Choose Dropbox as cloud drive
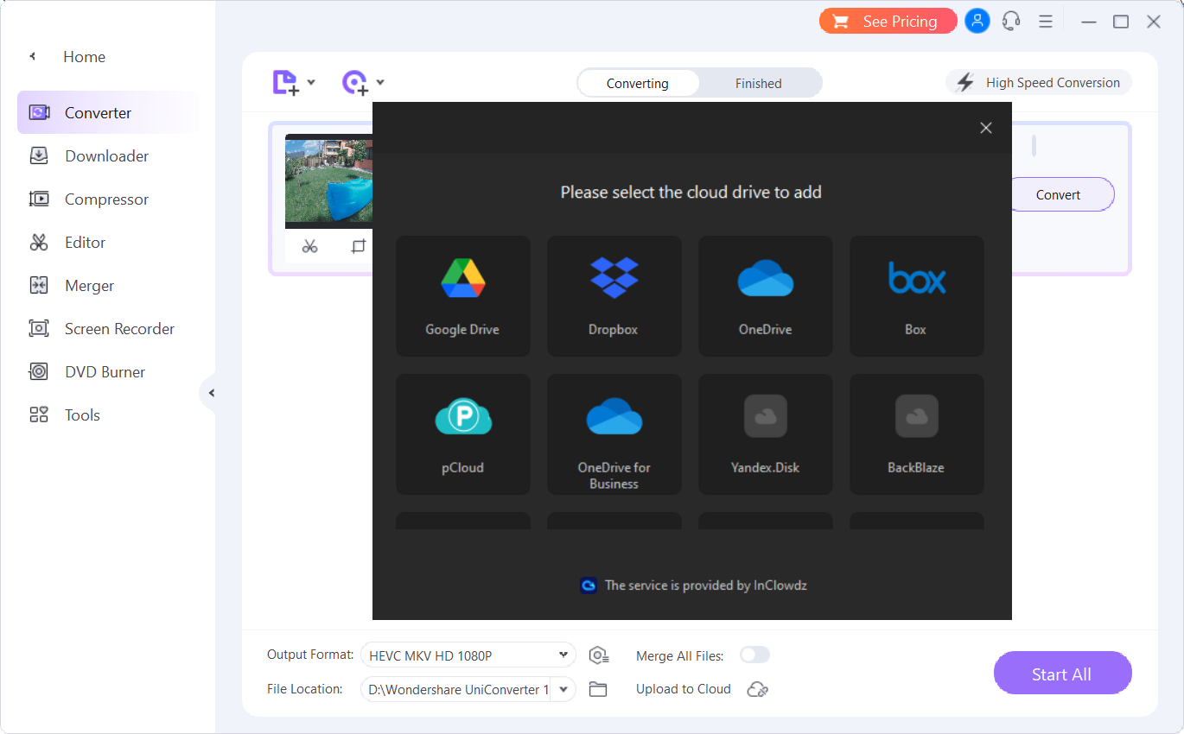1184x734 pixels. click(x=614, y=296)
